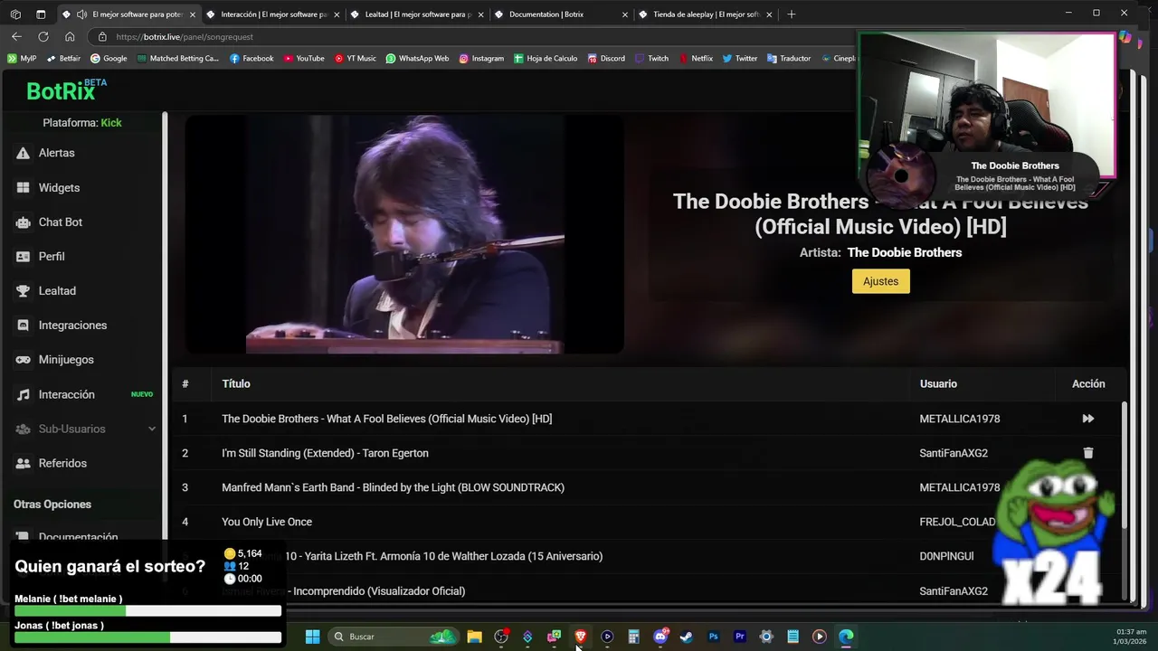The height and width of the screenshot is (651, 1158).
Task: Click the Kick platform label
Action: (x=111, y=123)
